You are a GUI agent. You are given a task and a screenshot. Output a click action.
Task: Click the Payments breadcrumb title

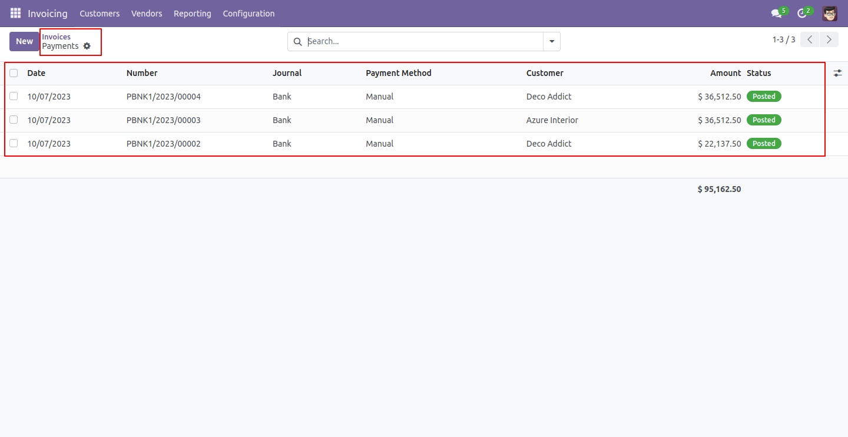(60, 46)
